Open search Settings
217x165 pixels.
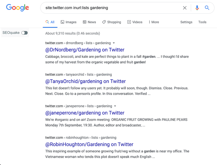(186, 22)
